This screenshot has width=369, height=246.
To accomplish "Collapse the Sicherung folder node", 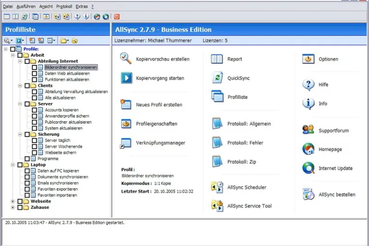I will pyautogui.click(x=20, y=134).
